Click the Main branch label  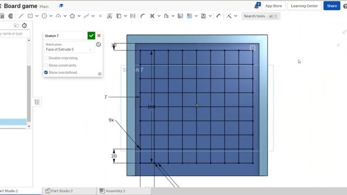[x=44, y=6]
